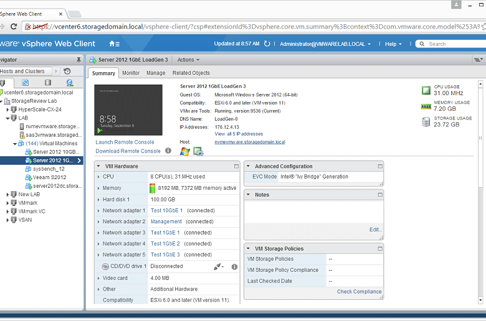Expand Network adapter 1 details
Image resolution: width=486 pixels, height=321 pixels.
coord(98,211)
